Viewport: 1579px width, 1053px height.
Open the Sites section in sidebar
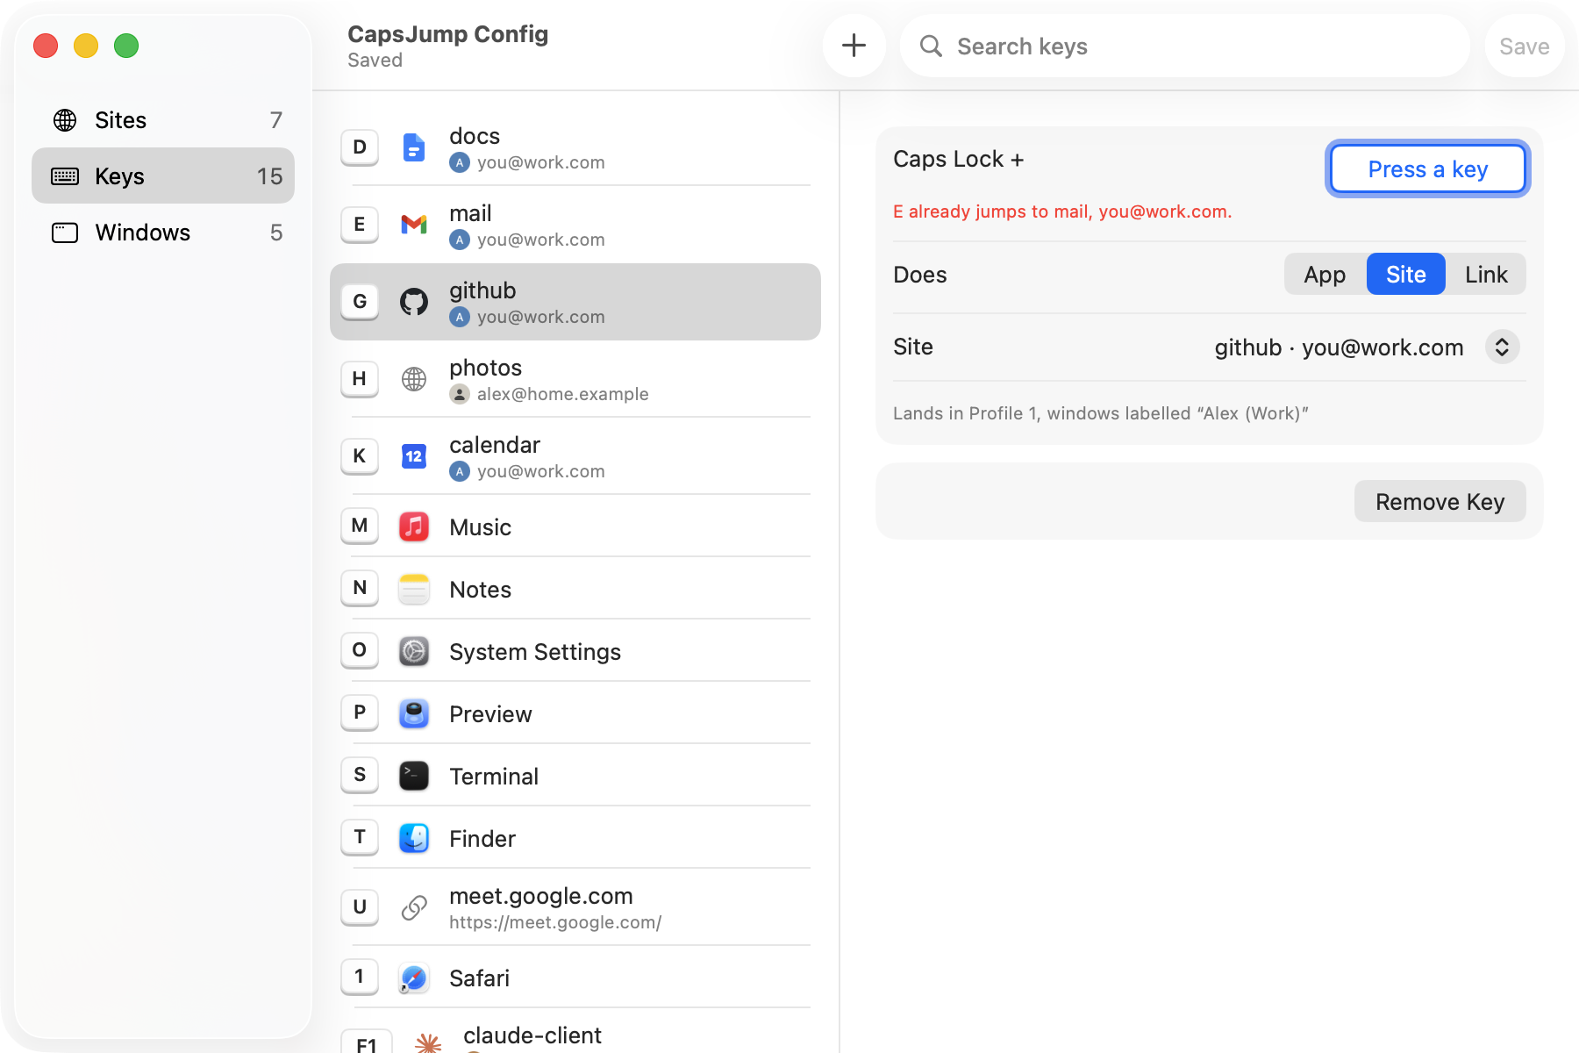coord(163,120)
